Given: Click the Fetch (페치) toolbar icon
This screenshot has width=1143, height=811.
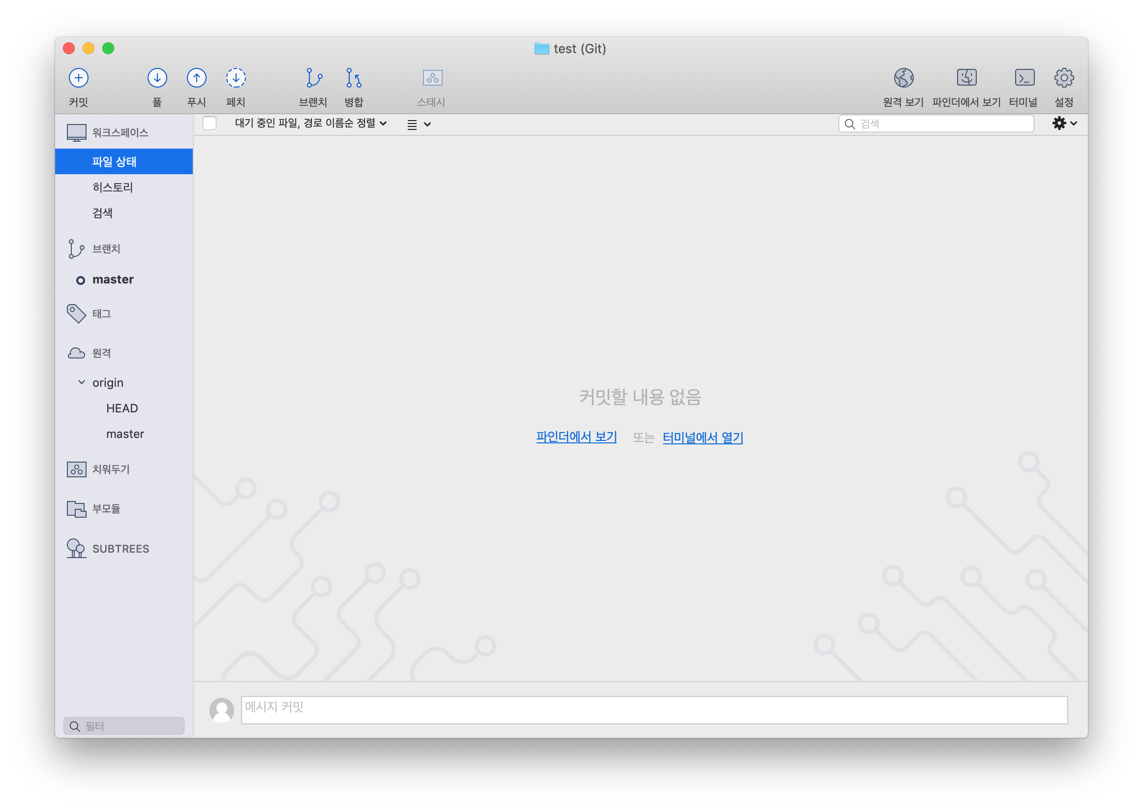Looking at the screenshot, I should pyautogui.click(x=236, y=78).
